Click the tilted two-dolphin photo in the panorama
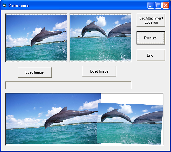This screenshot has height=152, width=171. click(130, 124)
